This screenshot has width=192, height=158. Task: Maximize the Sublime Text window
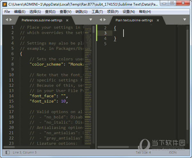[x=172, y=3]
